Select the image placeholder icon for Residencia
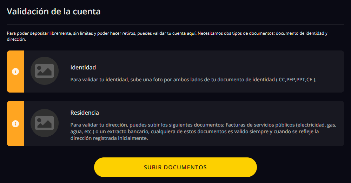The image size is (351, 183). click(45, 123)
